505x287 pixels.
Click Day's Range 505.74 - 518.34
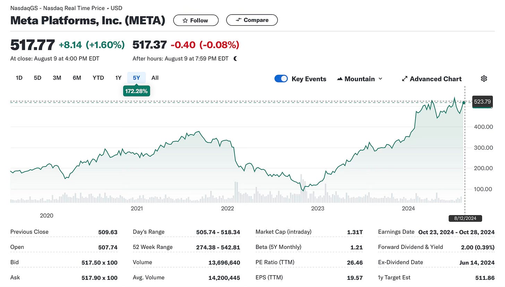217,232
